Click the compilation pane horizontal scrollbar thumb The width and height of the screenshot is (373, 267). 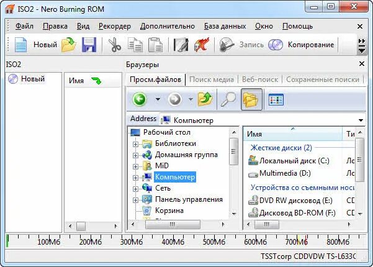coord(81,226)
